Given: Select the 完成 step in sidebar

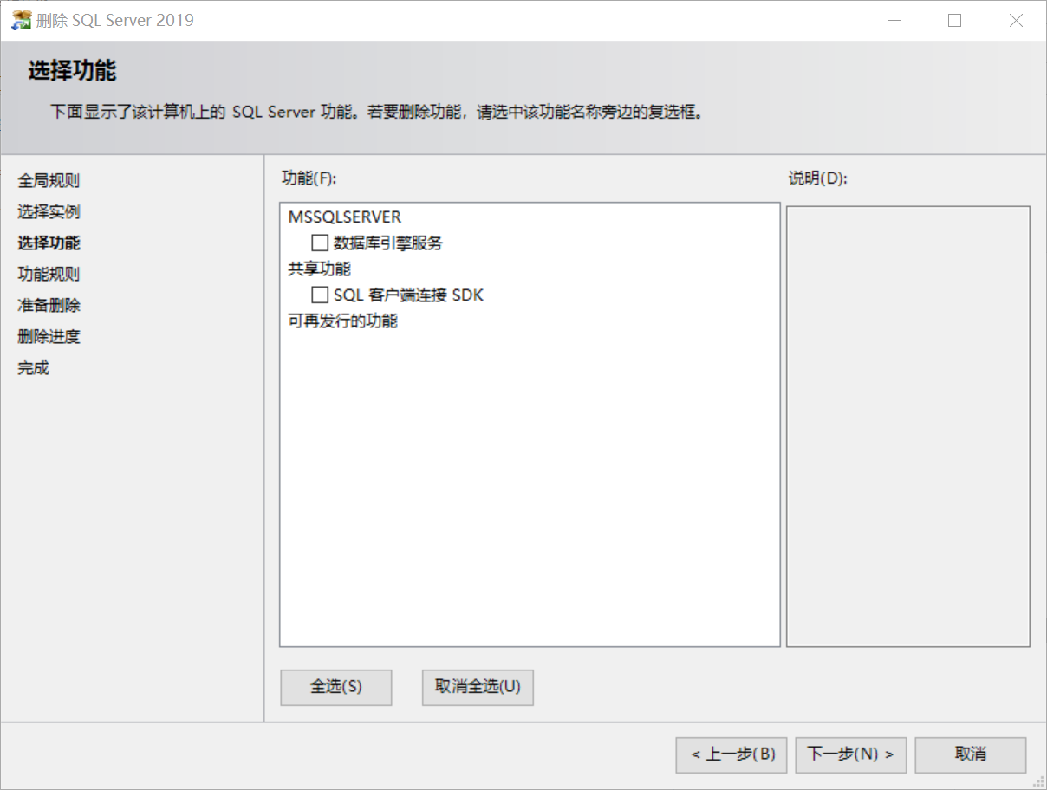Looking at the screenshot, I should tap(34, 368).
